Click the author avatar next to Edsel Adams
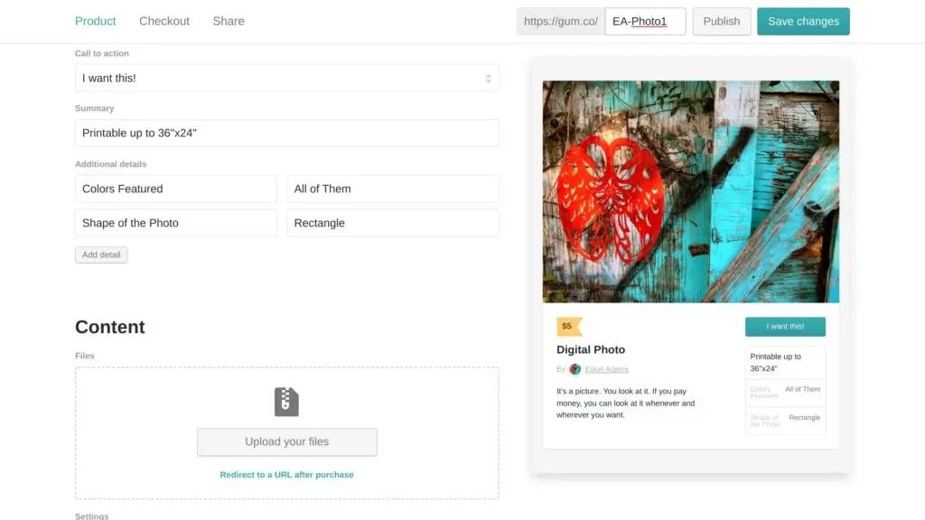 point(575,369)
